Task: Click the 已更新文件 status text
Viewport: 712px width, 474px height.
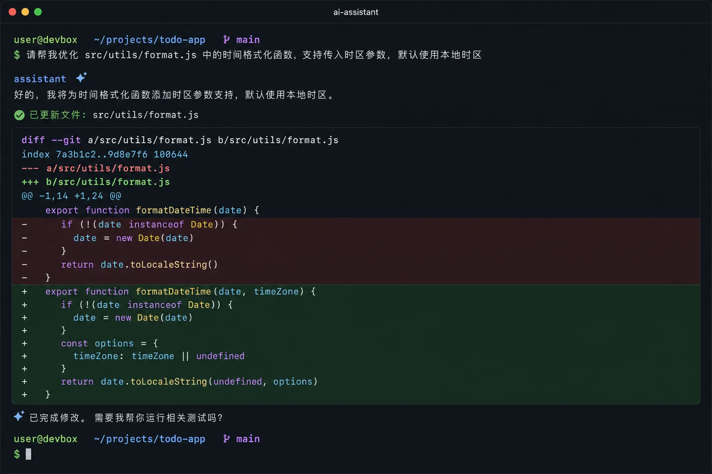Action: point(58,115)
